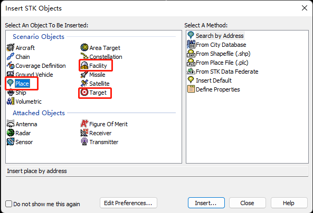Screen dimensions: 313x213
Task: Select From STK Data Federate label
Action: click(227, 72)
